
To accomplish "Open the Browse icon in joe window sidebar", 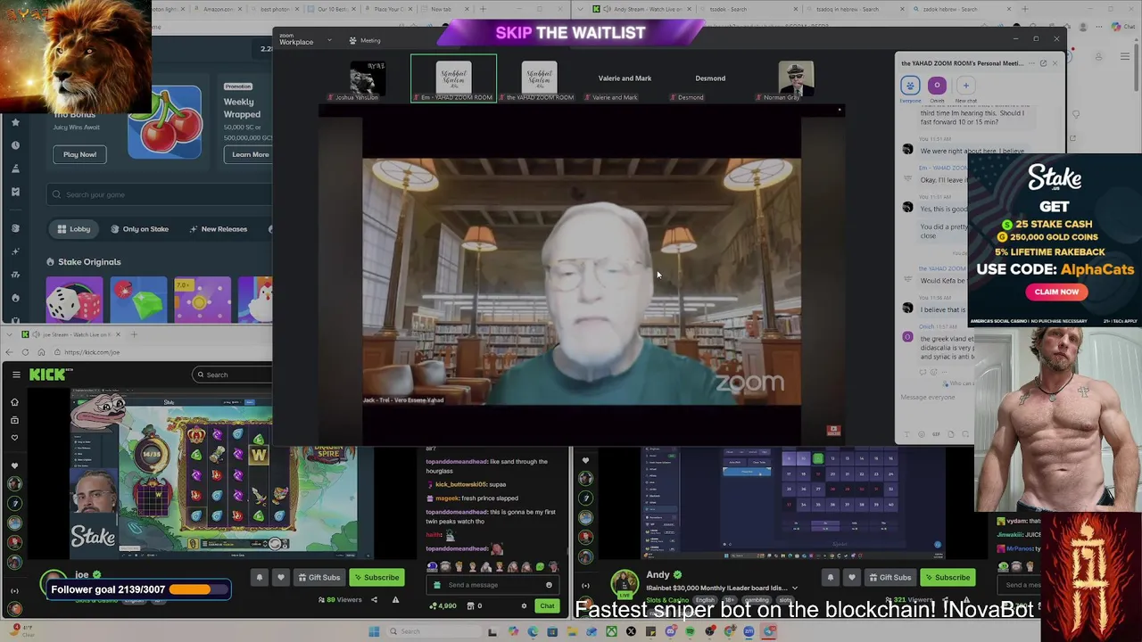I will (14, 420).
